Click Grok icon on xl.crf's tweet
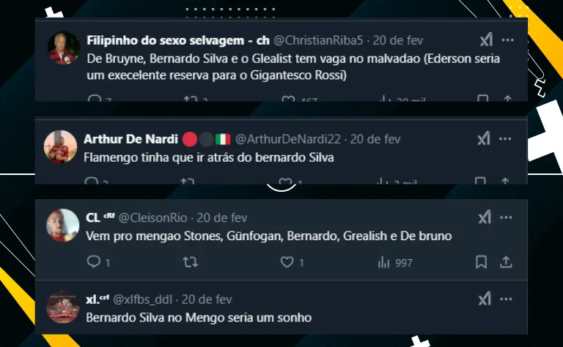The height and width of the screenshot is (347, 563). click(x=484, y=299)
